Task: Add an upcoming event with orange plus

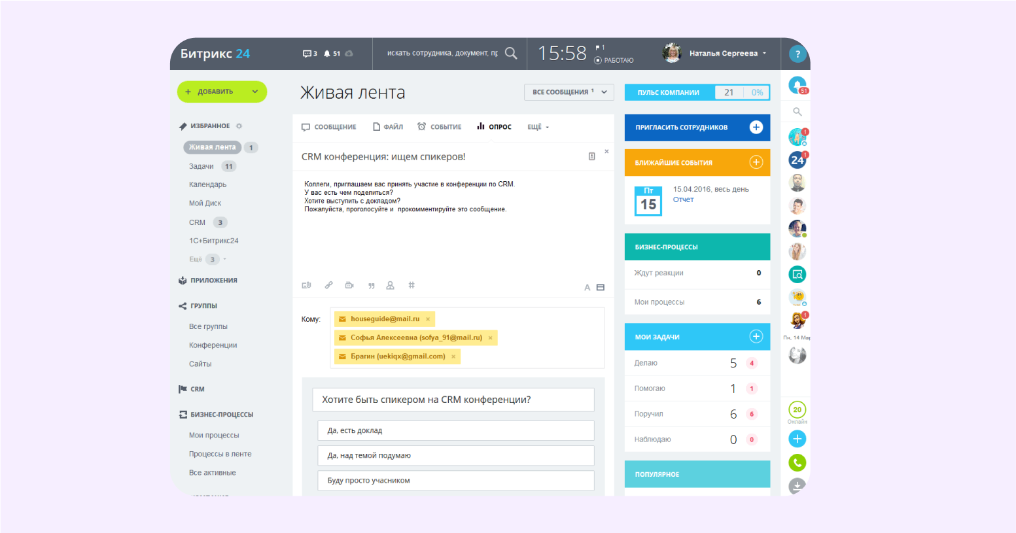Action: pyautogui.click(x=756, y=162)
